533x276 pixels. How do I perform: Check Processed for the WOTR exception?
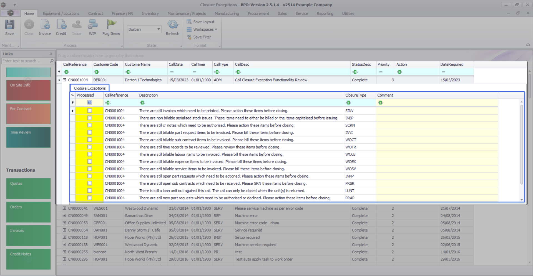90,147
